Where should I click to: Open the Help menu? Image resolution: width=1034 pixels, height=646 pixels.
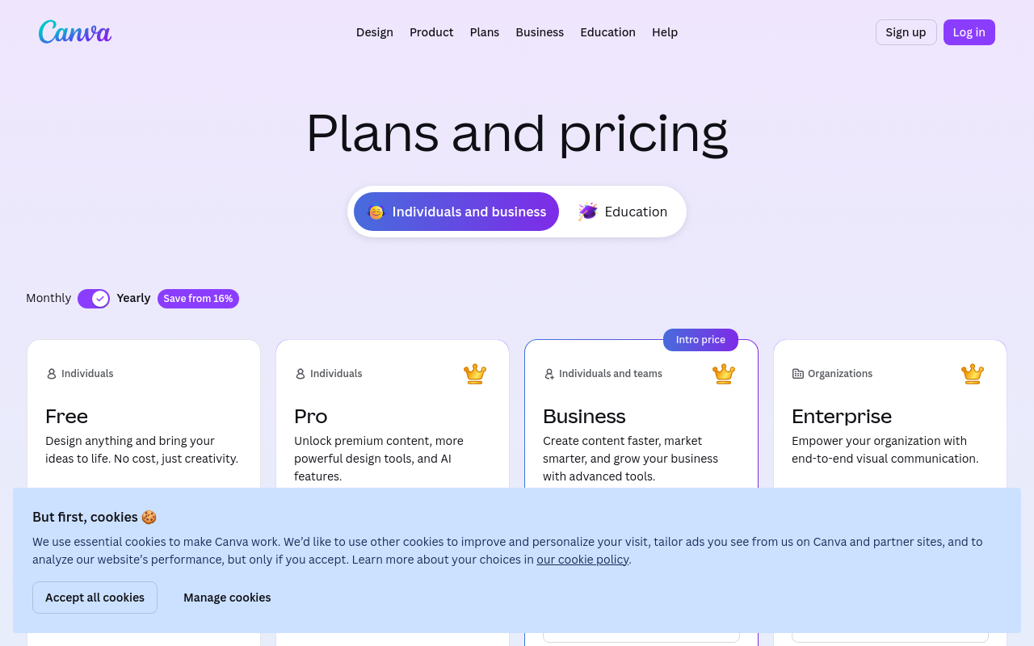click(x=665, y=32)
